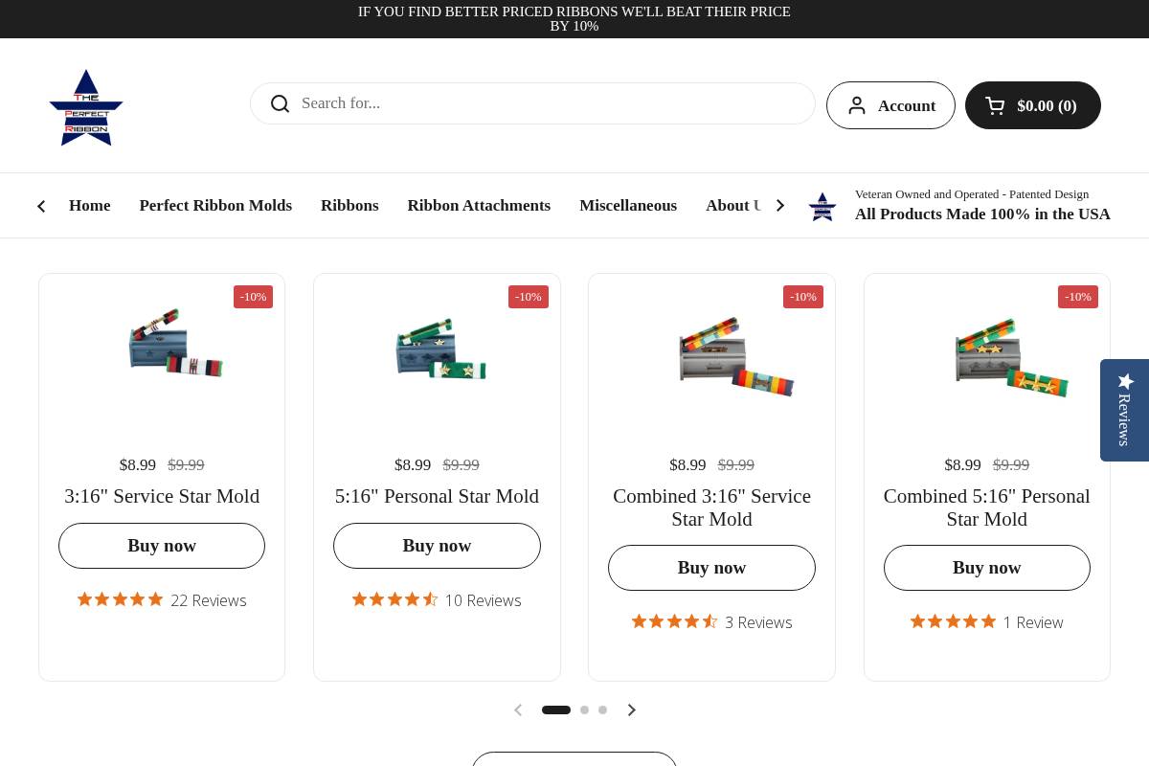Select the second carousel page dot
This screenshot has height=766, width=1149.
[x=584, y=710]
